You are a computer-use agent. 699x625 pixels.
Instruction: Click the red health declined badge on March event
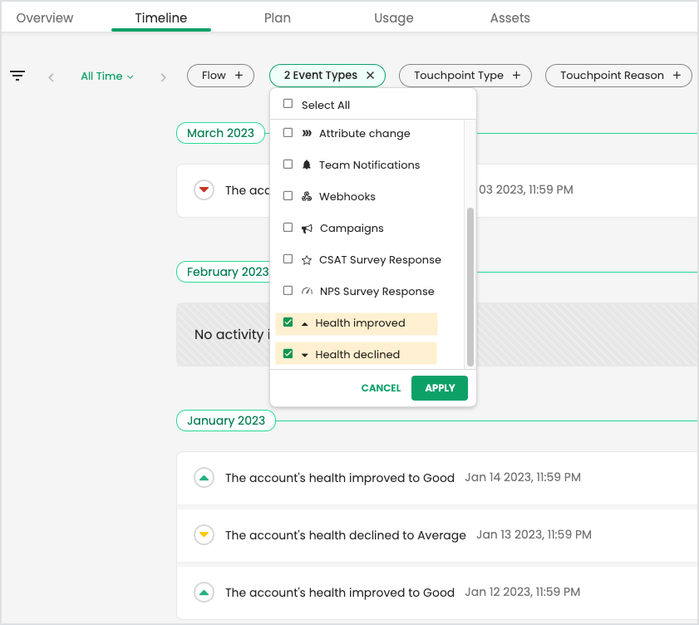204,189
